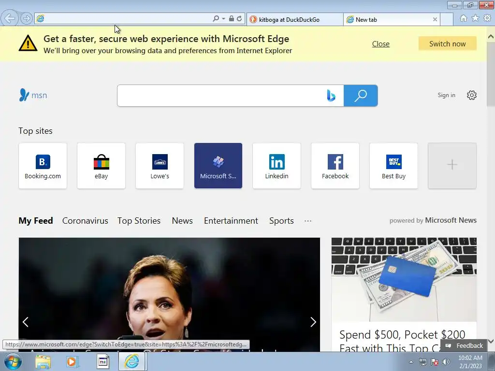The height and width of the screenshot is (371, 495).
Task: Open MSN page settings gear icon
Action: (x=472, y=95)
